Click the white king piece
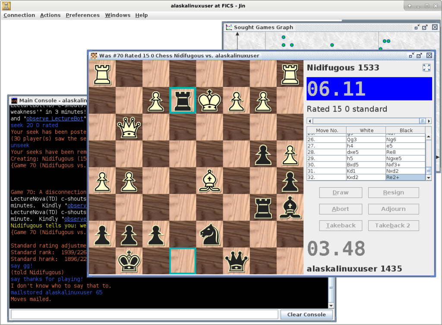 (x=209, y=100)
